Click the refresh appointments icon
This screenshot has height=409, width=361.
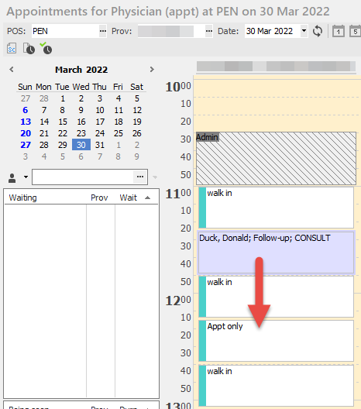point(318,31)
